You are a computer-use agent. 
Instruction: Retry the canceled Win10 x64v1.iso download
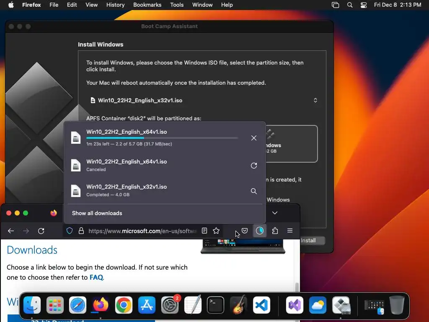(253, 165)
